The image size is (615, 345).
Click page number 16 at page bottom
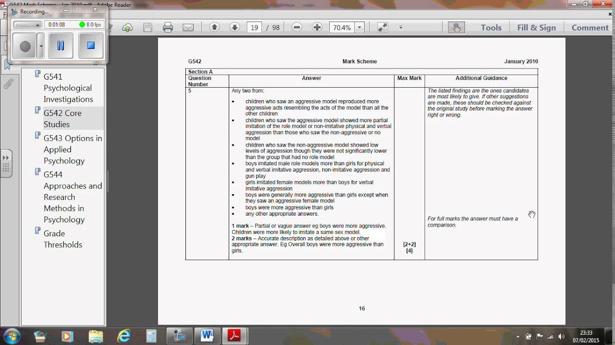362,309
